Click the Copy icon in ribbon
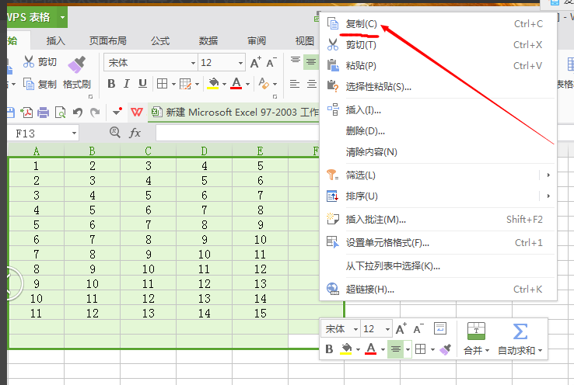574x385 pixels. coord(29,84)
